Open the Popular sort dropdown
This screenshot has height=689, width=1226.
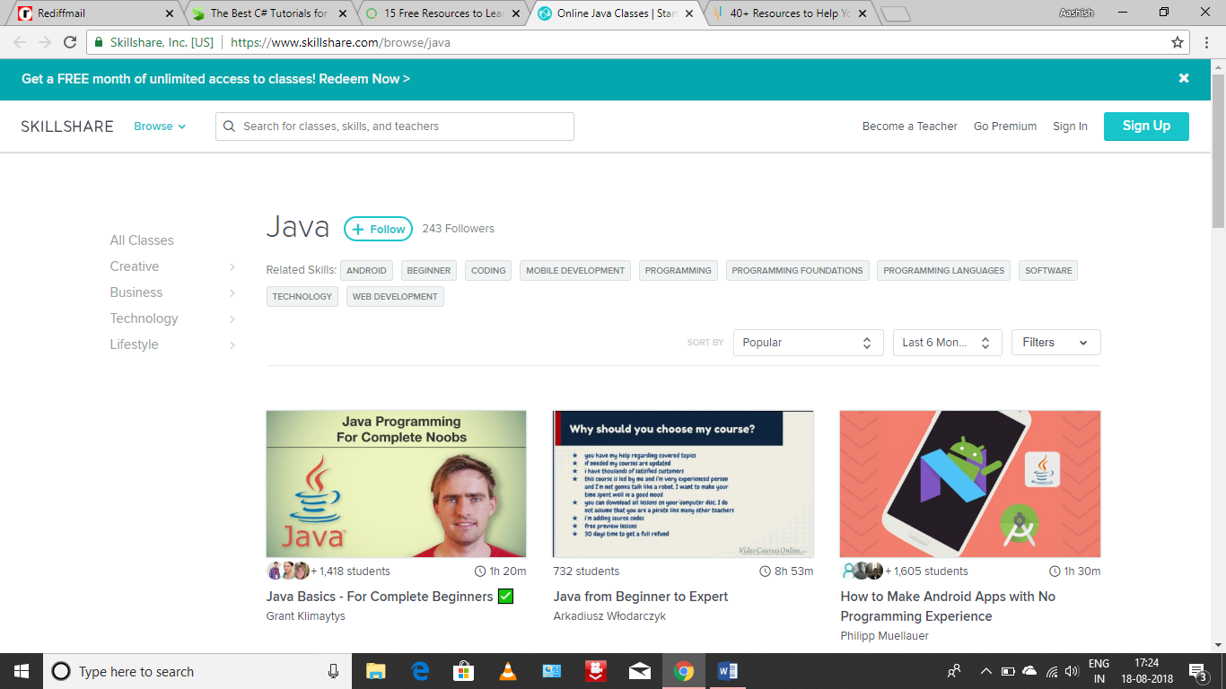(x=808, y=343)
